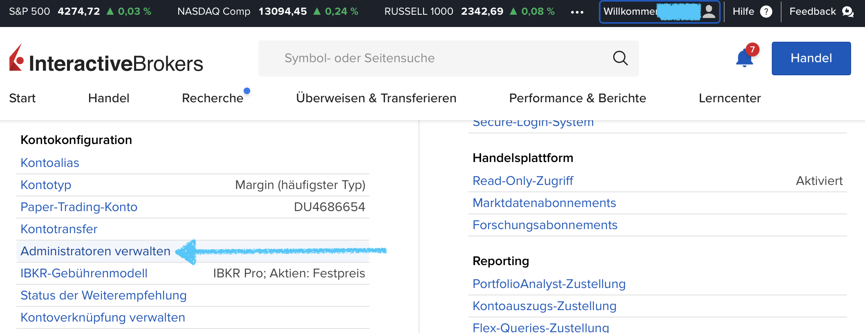Open Status der Weiterempfehlung

[103, 295]
